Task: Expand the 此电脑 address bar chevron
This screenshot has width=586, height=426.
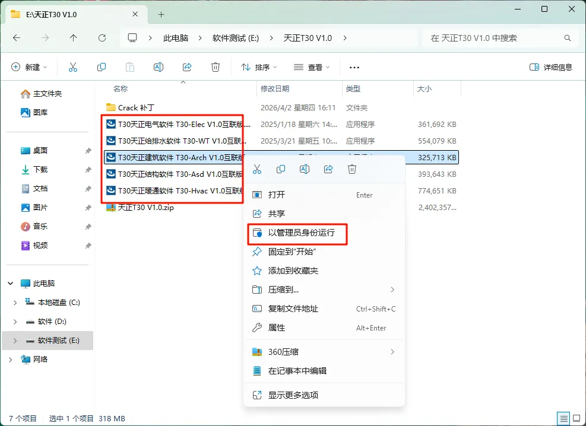Action: click(x=200, y=38)
